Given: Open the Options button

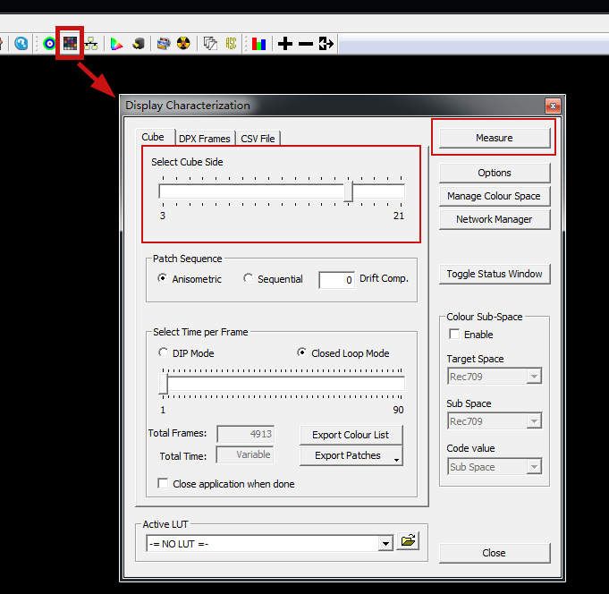Looking at the screenshot, I should 495,173.
